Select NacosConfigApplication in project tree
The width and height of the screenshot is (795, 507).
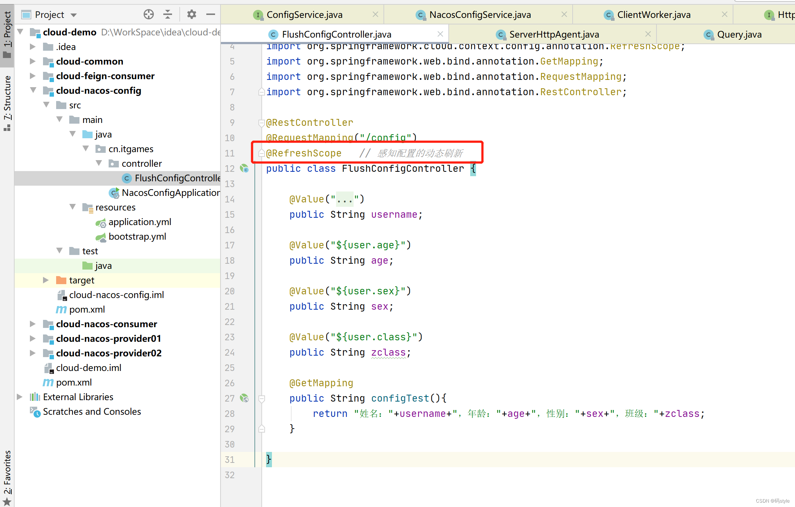click(117, 193)
